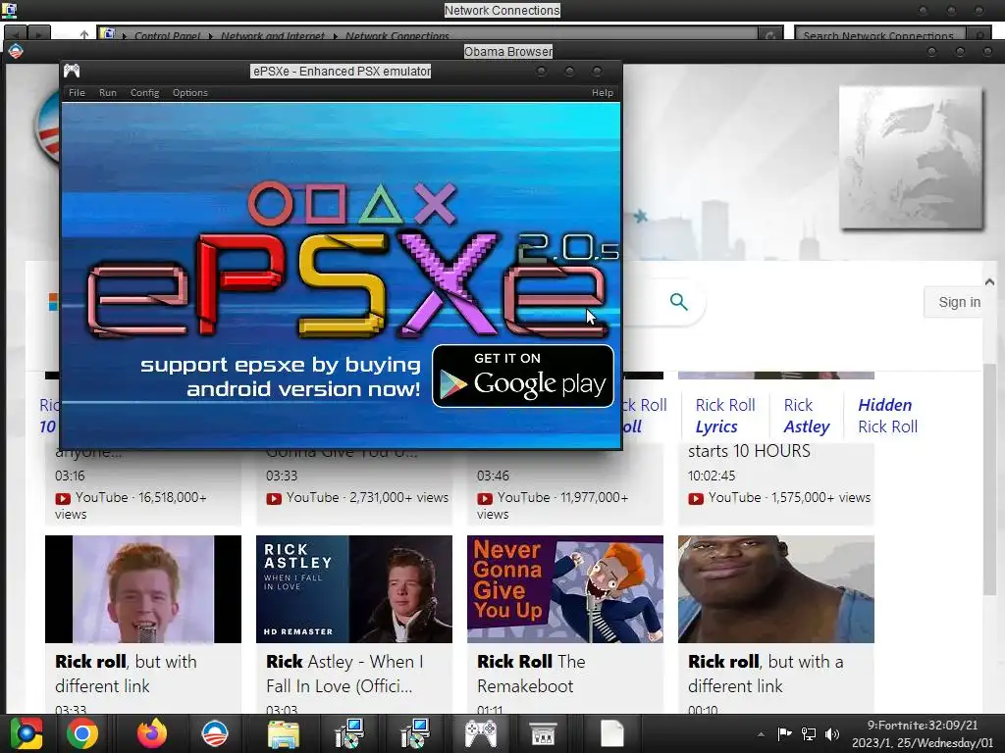This screenshot has height=753, width=1005.
Task: Open Google Chrome from the taskbar
Action: [82, 733]
